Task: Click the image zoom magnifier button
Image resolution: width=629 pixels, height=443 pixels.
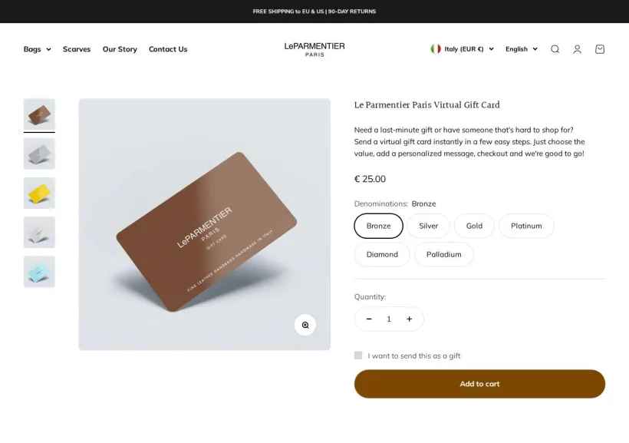Action: (x=305, y=325)
